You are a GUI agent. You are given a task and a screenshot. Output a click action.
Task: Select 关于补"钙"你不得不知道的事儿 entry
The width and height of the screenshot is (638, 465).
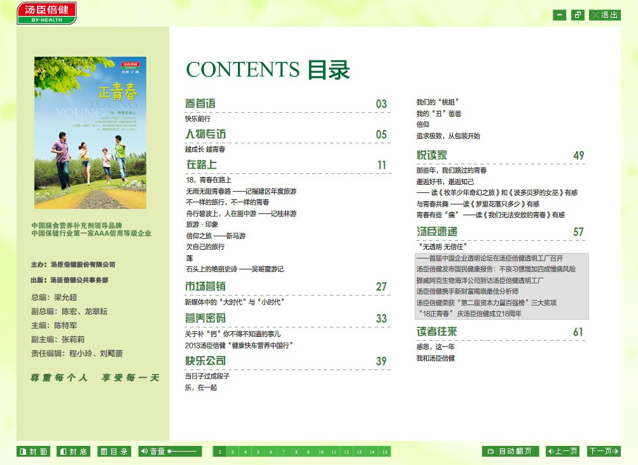coord(233,334)
